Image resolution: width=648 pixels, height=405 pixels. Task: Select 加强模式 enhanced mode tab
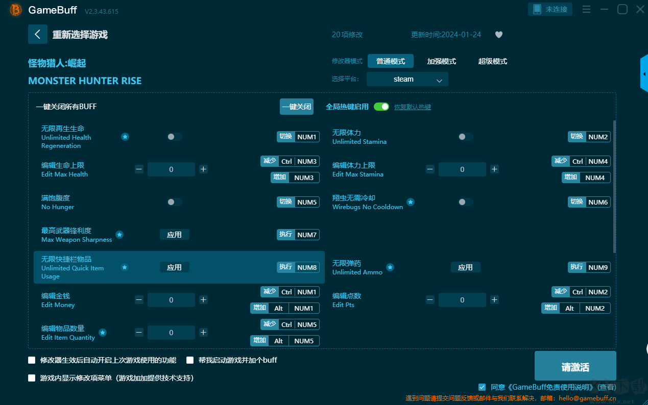click(442, 61)
